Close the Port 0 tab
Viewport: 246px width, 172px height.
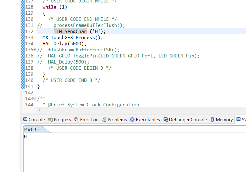[x=40, y=130]
